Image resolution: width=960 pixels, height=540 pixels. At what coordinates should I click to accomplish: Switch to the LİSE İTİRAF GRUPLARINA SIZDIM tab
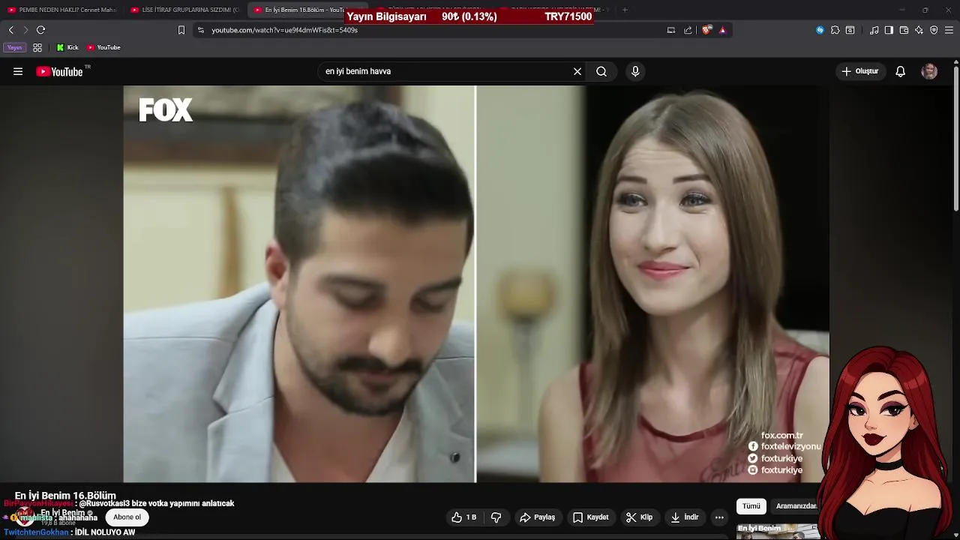tap(184, 10)
